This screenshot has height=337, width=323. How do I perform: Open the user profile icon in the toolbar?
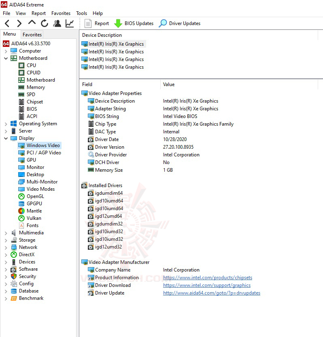click(57, 23)
